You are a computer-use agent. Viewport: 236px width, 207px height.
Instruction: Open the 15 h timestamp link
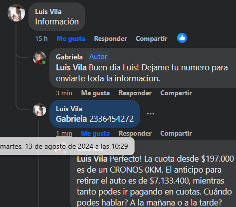[x=41, y=39]
